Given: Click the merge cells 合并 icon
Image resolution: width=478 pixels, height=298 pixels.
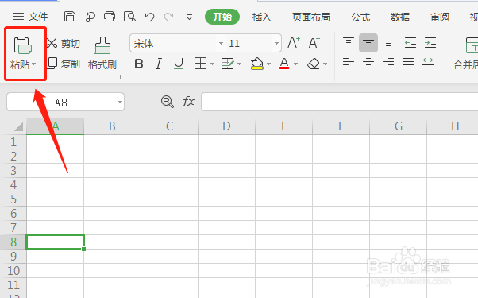Looking at the screenshot, I should click(x=472, y=45).
